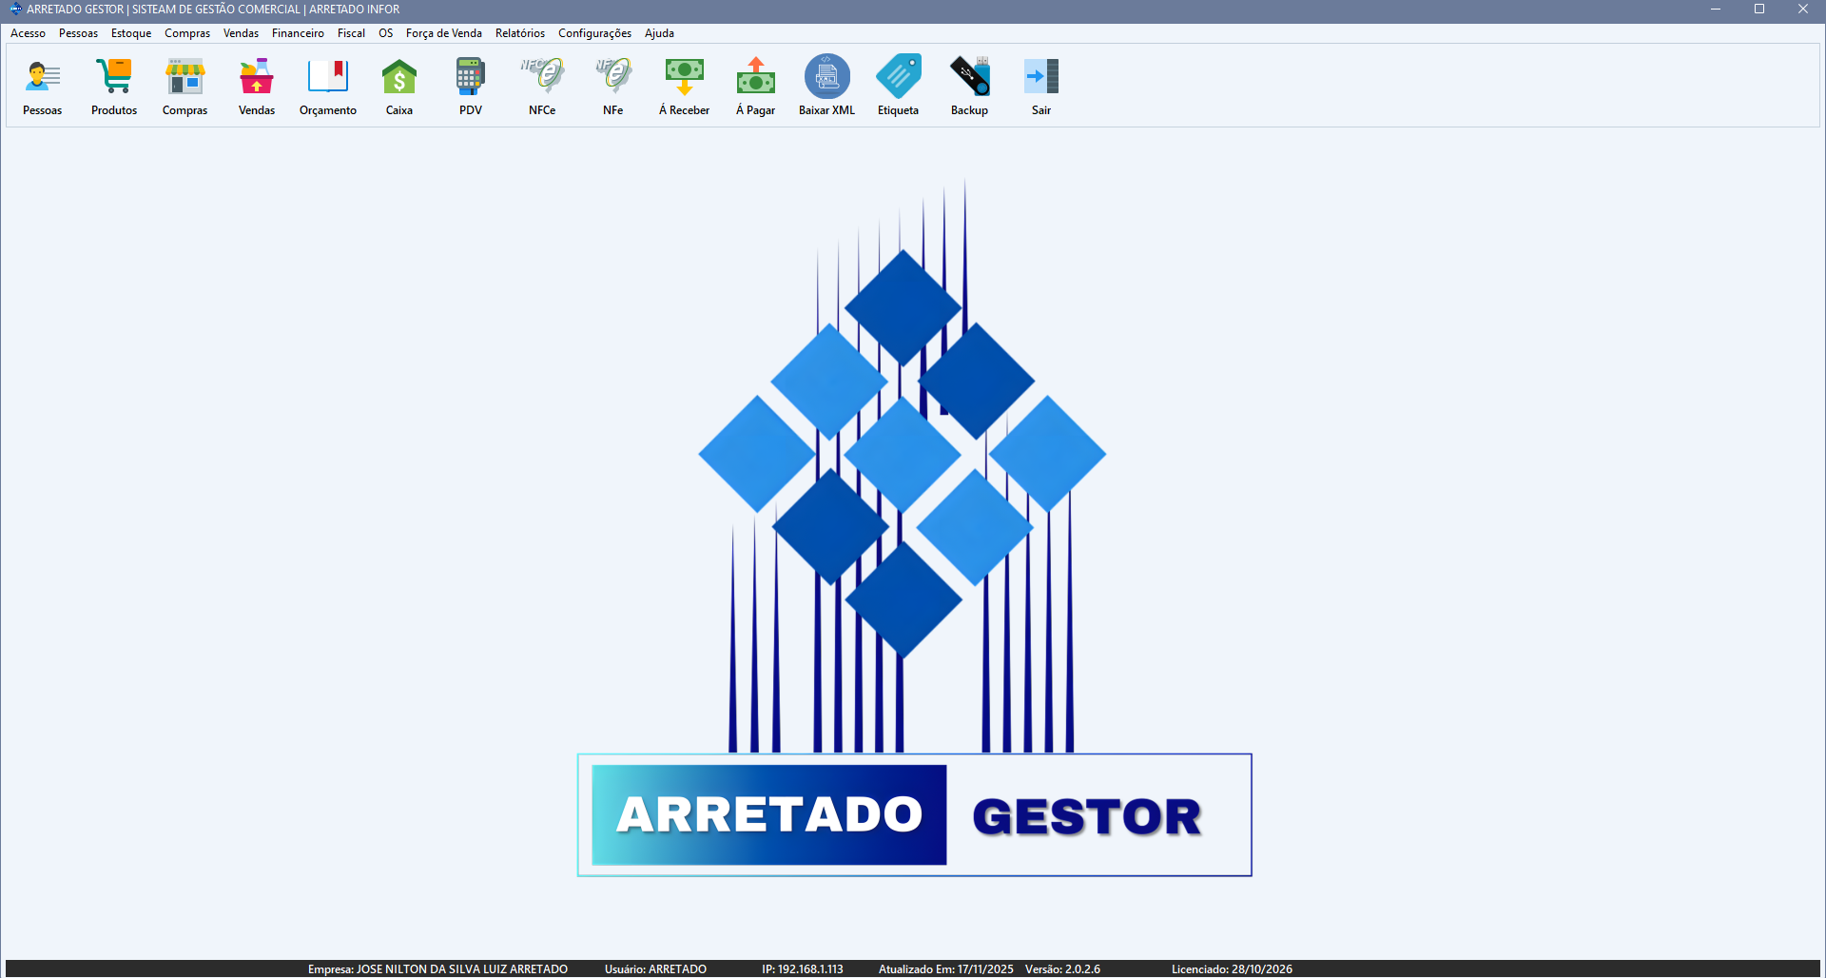Screen dimensions: 1826x978
Task: Open the Relatórios menu
Action: [x=519, y=32]
